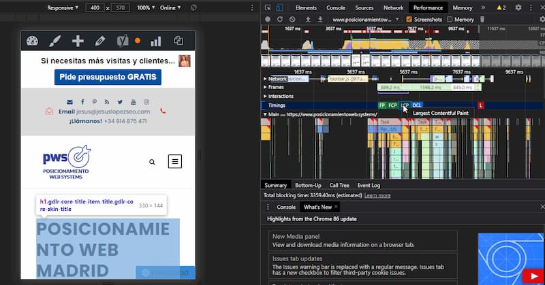Click the DCL timing marker

417,105
